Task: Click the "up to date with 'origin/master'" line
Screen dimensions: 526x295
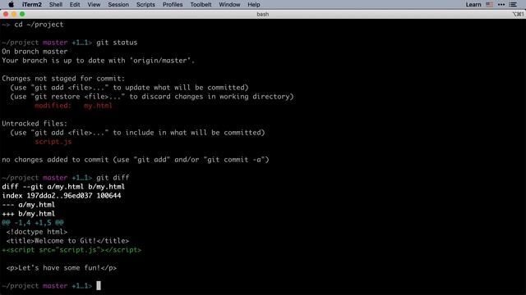Action: click(x=99, y=61)
